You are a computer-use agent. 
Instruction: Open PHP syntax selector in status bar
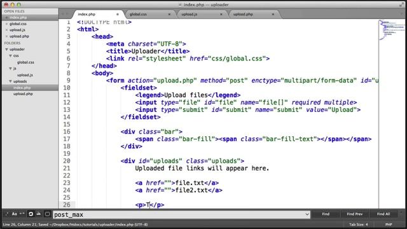(x=389, y=225)
